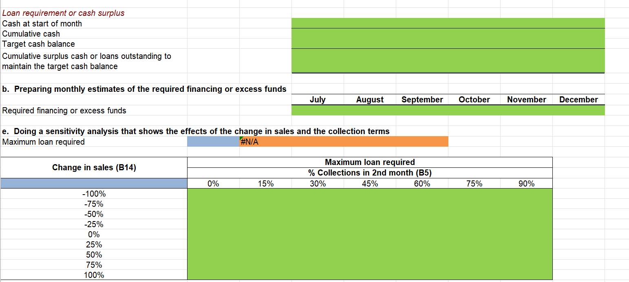The width and height of the screenshot is (629, 282).
Task: Click the November column header
Action: 526,100
